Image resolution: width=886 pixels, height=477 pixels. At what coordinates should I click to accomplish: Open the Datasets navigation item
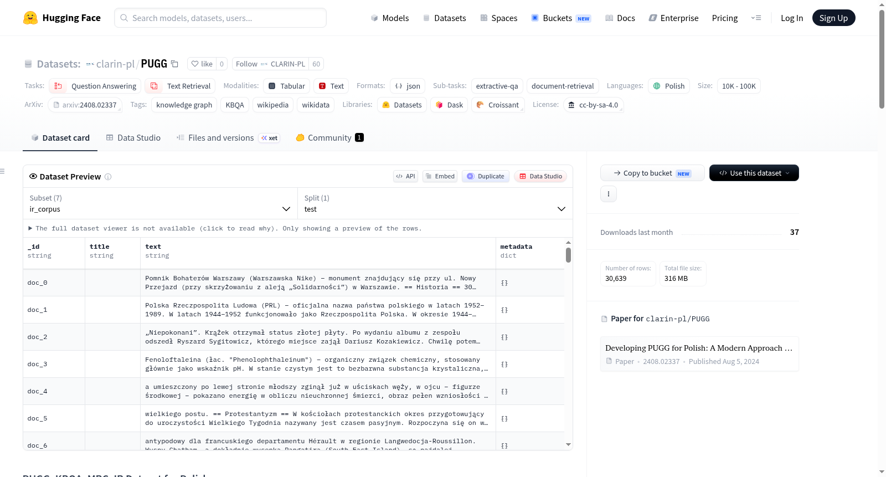[x=445, y=18]
